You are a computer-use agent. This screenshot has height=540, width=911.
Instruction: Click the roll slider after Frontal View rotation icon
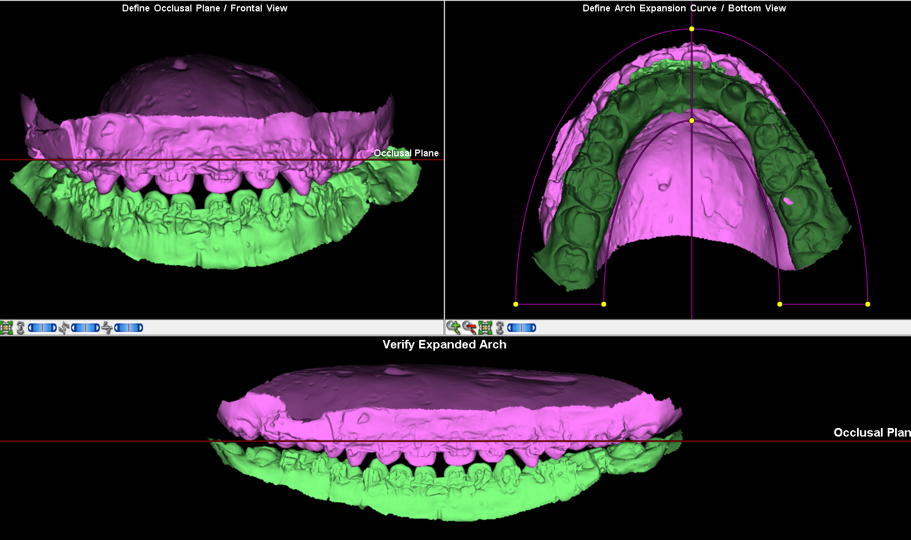(42, 327)
